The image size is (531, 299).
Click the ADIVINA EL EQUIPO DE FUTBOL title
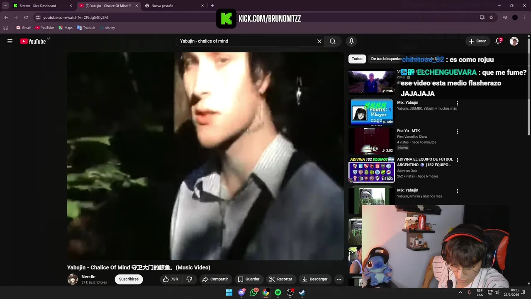coord(425,162)
